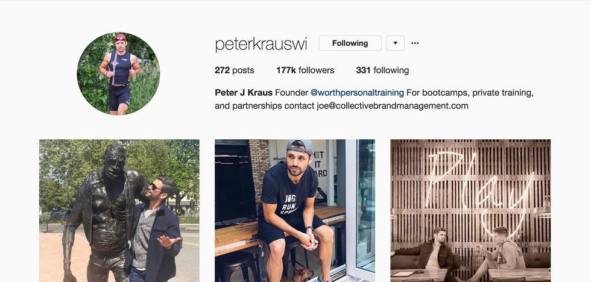Click the "and partnerships contact" bio text
Viewport: 591px width, 282px height.
click(x=264, y=106)
